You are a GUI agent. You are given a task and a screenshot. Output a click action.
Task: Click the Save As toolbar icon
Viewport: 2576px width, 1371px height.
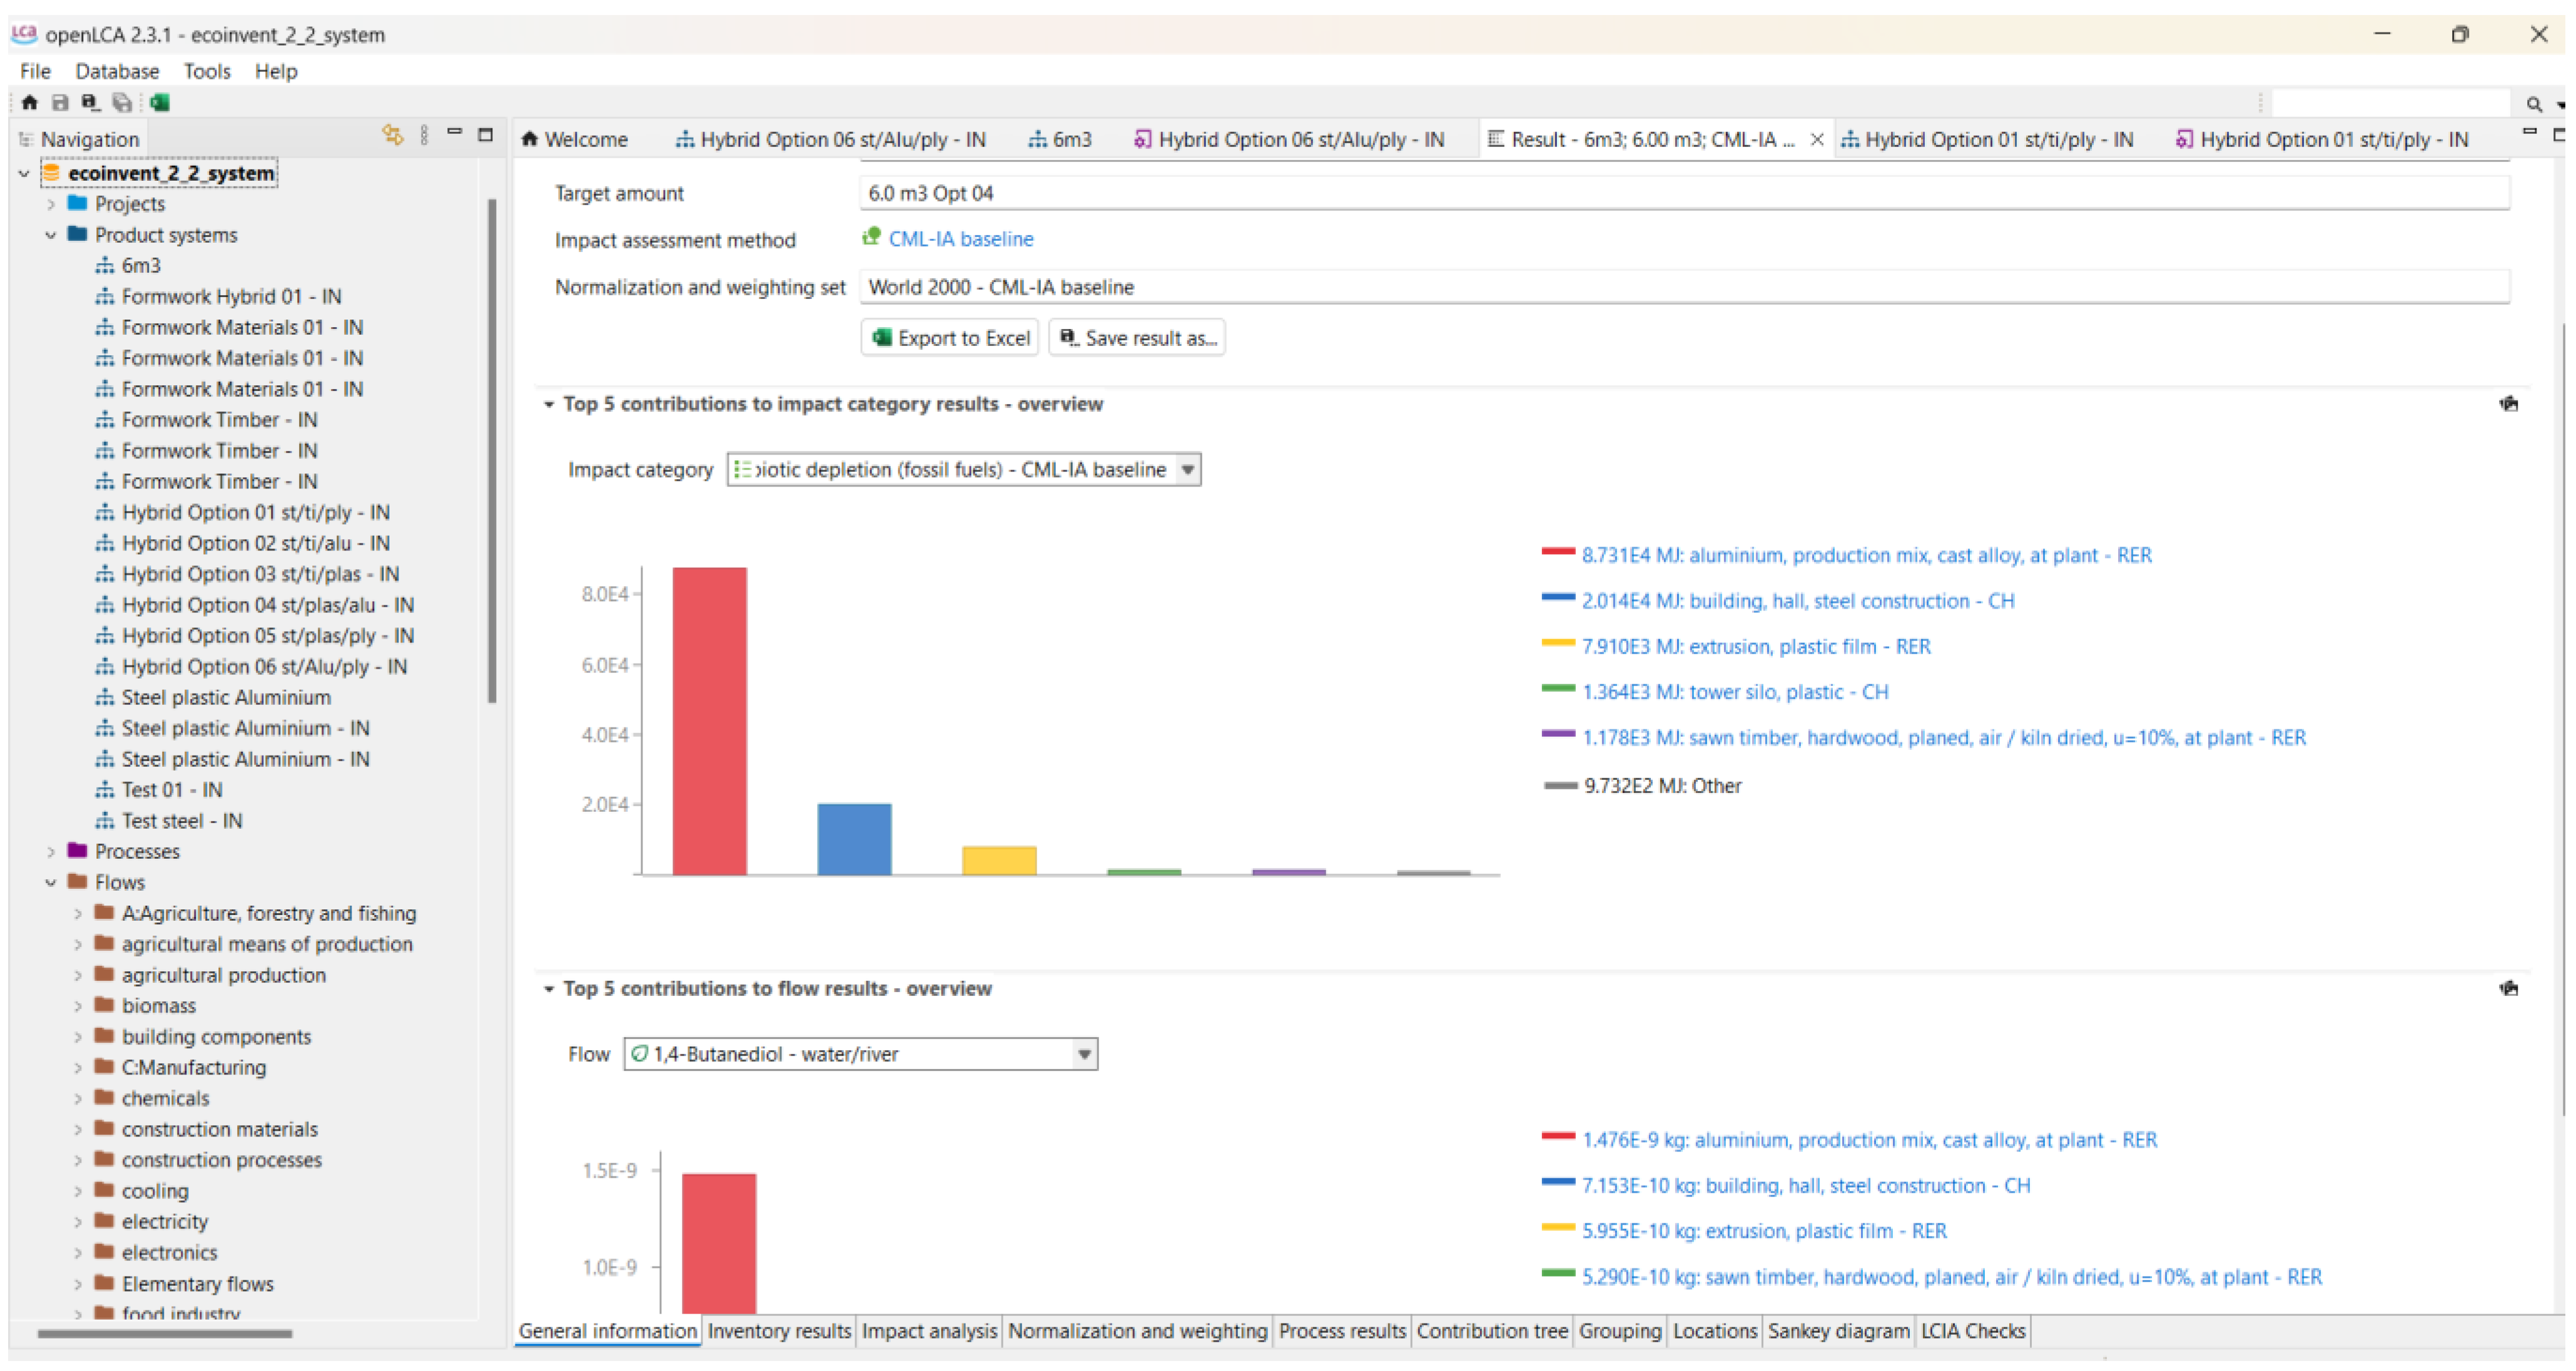(90, 102)
